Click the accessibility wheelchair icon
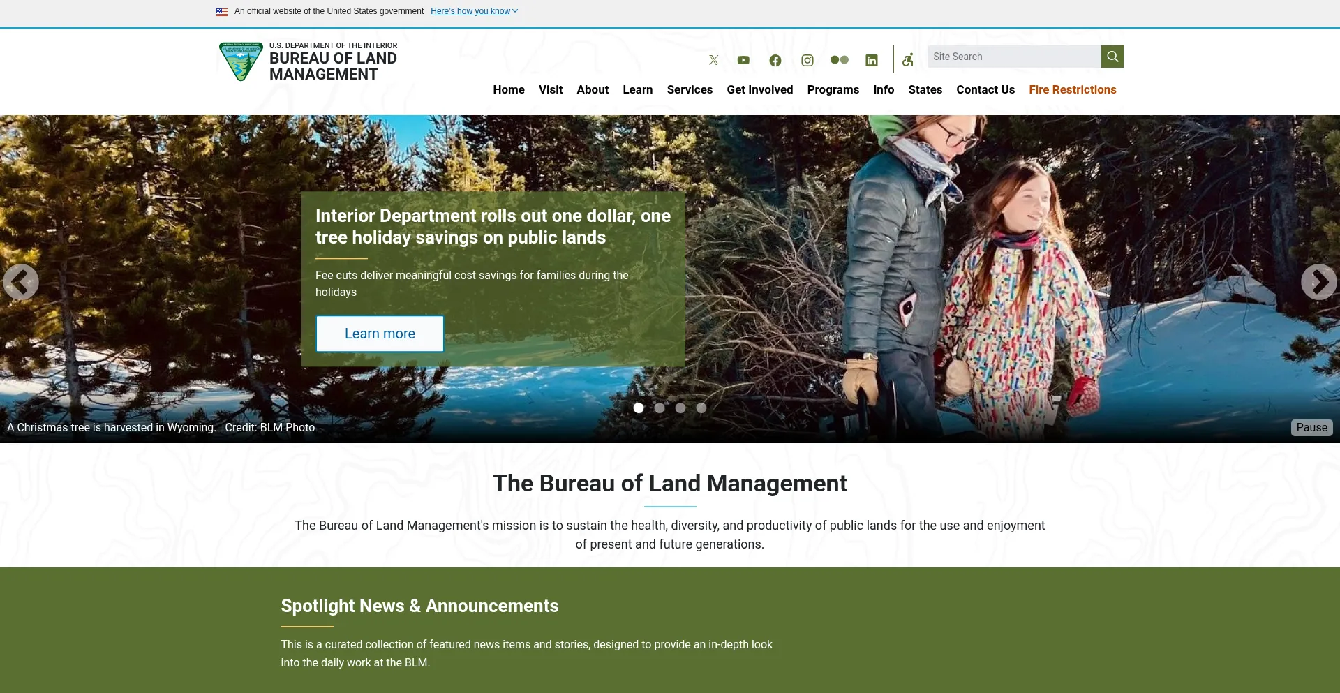1340x693 pixels. pos(908,60)
